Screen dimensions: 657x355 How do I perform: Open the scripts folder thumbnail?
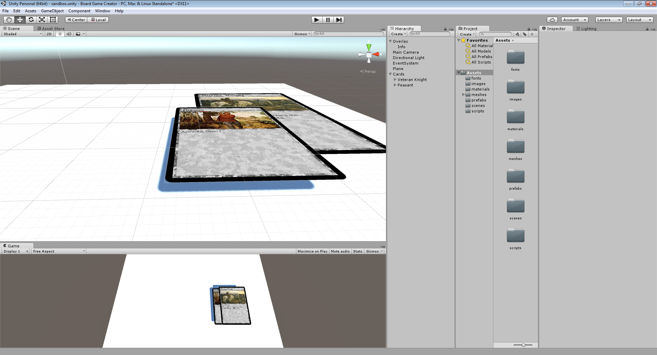click(x=515, y=235)
